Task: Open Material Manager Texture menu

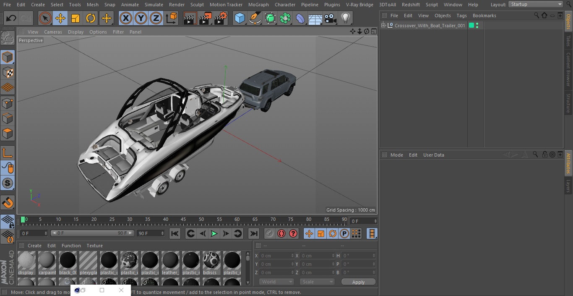Action: [x=94, y=246]
